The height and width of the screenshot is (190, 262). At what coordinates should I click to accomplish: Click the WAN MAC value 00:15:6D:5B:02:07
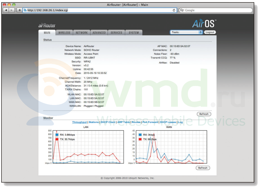[x=94, y=102]
